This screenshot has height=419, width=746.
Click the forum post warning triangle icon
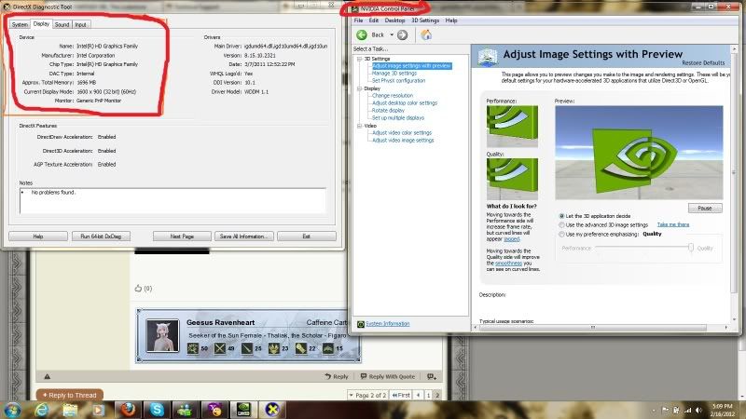48,377
